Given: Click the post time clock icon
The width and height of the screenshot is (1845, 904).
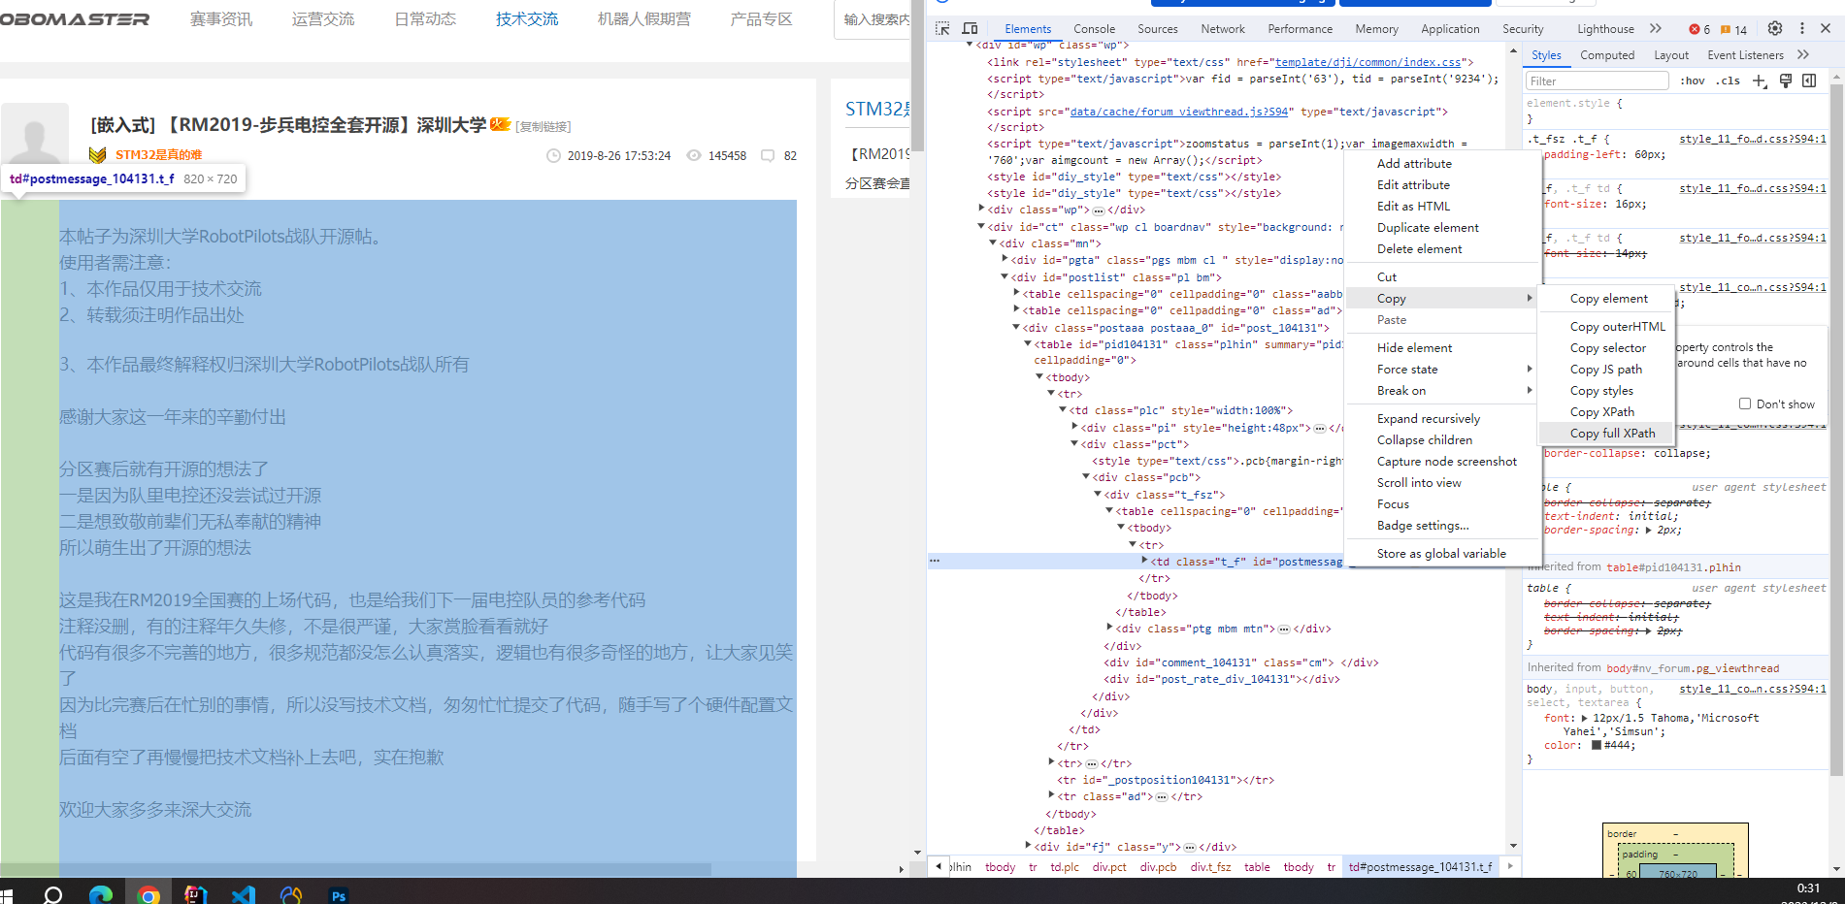Looking at the screenshot, I should pos(553,155).
